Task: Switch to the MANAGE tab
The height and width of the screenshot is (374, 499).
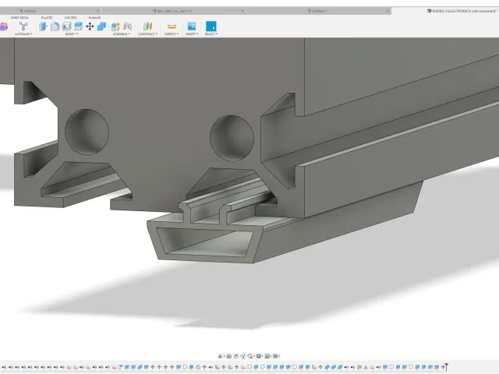Action: pyautogui.click(x=94, y=17)
